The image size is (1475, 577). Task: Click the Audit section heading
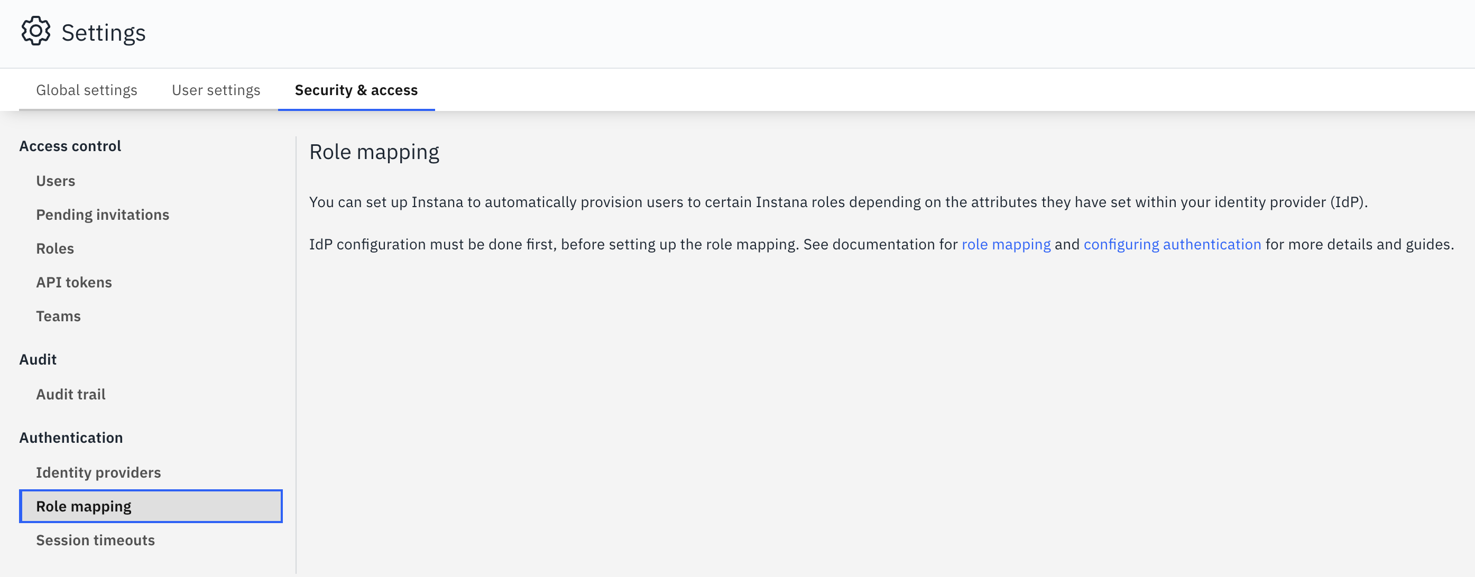38,359
